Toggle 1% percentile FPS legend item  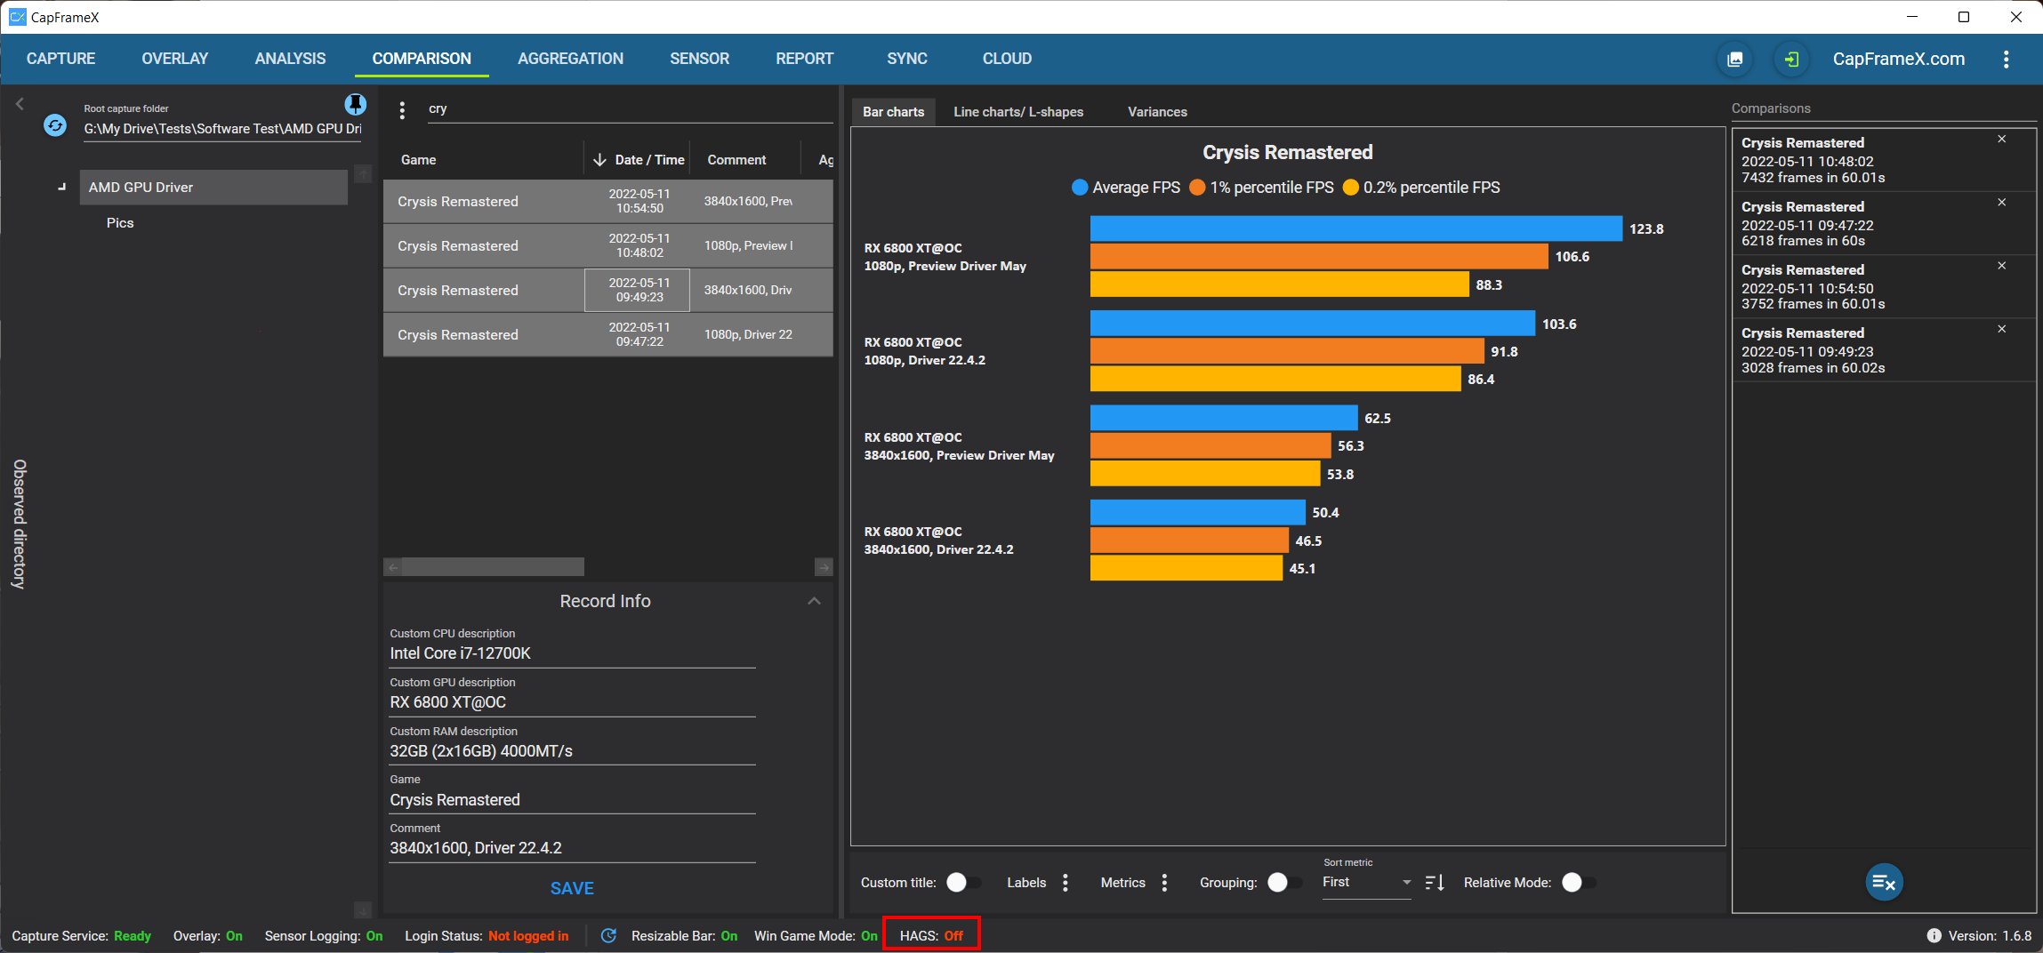(x=1261, y=188)
